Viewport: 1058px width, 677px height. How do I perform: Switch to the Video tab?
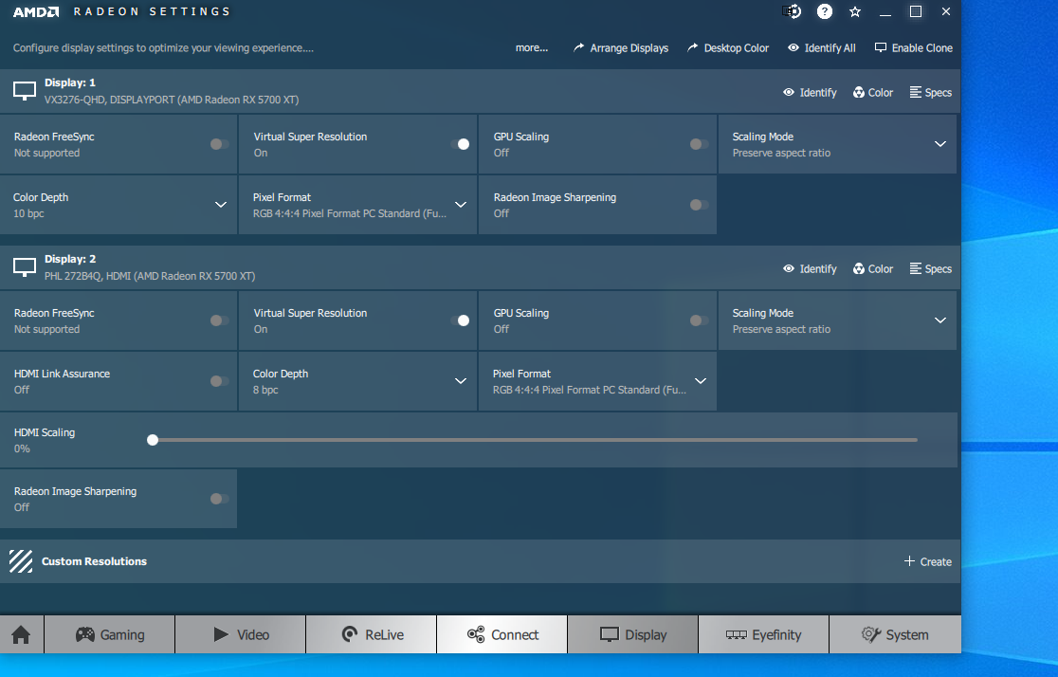click(240, 634)
